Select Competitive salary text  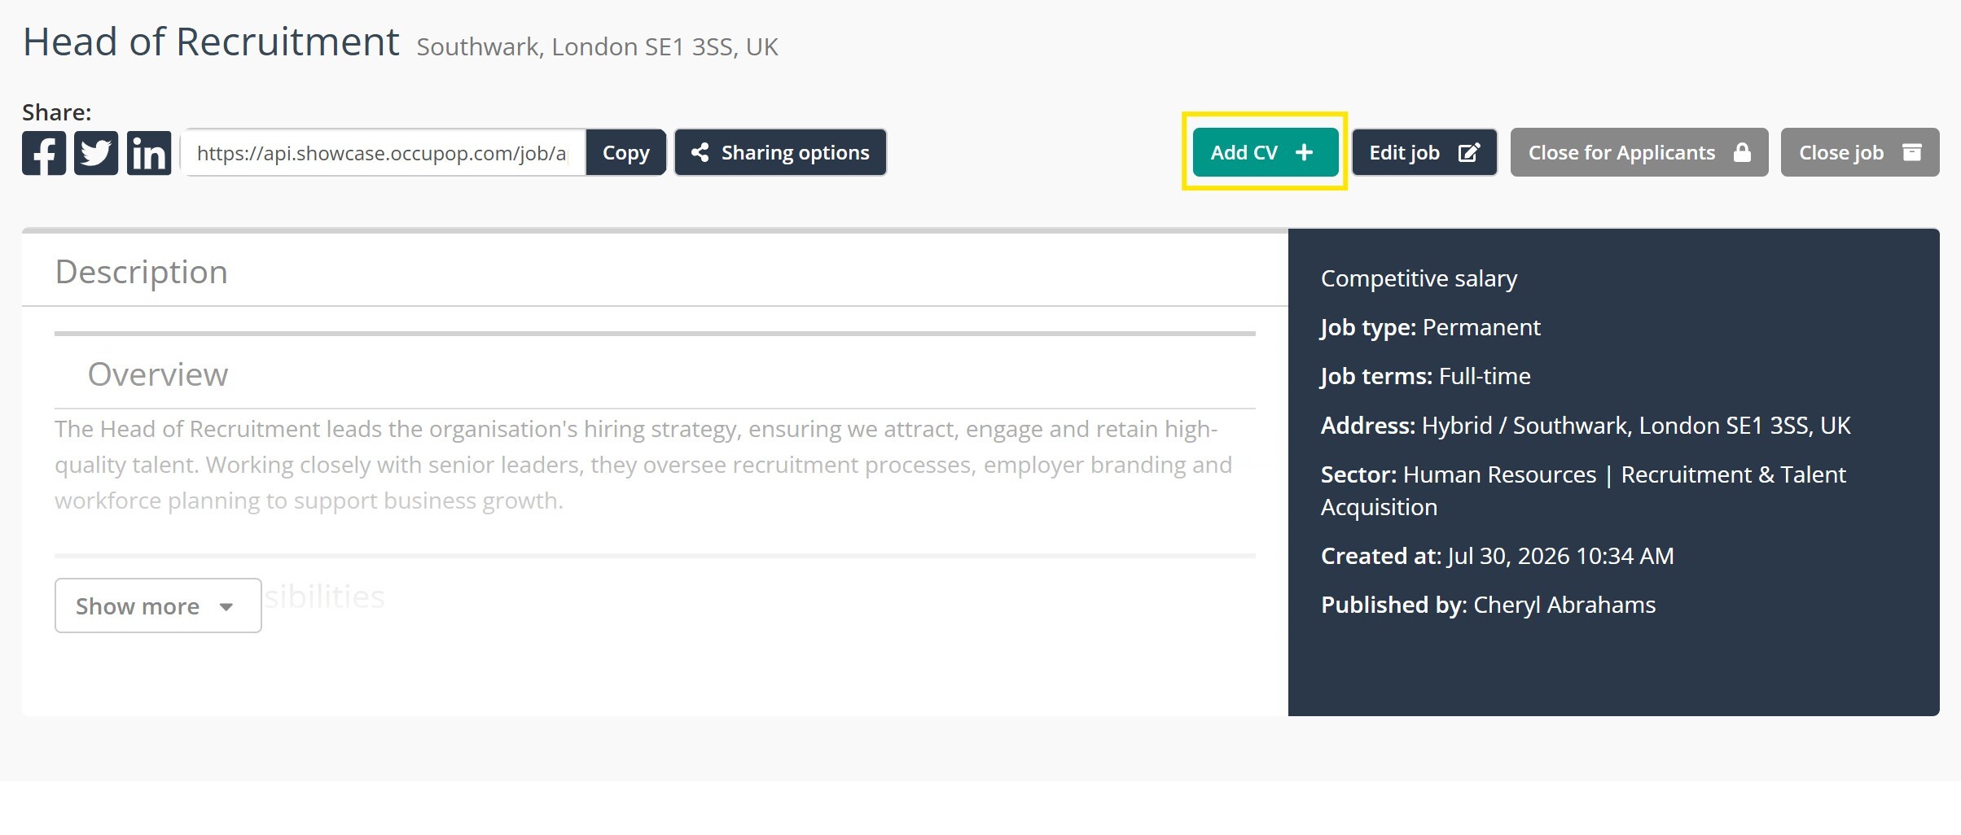click(x=1419, y=278)
